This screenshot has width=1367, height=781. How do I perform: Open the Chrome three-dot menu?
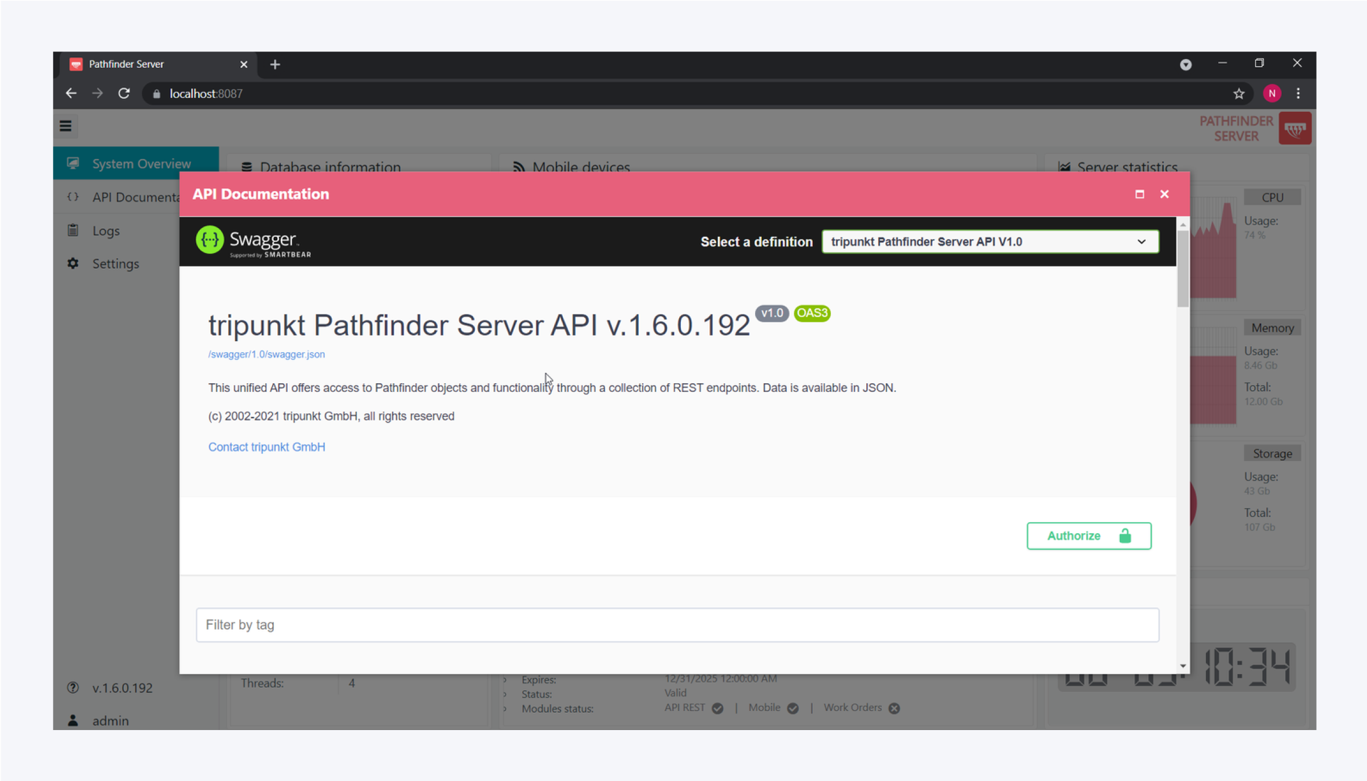(x=1298, y=93)
